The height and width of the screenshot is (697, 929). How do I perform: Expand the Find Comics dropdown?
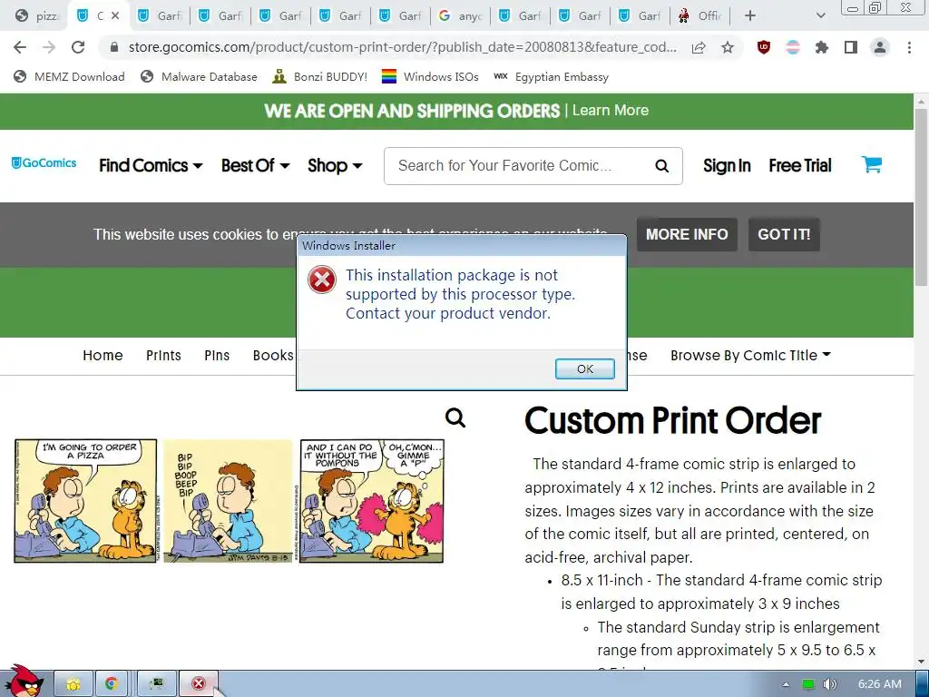pos(151,165)
